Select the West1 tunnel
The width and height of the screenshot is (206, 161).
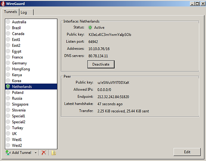click(31, 140)
